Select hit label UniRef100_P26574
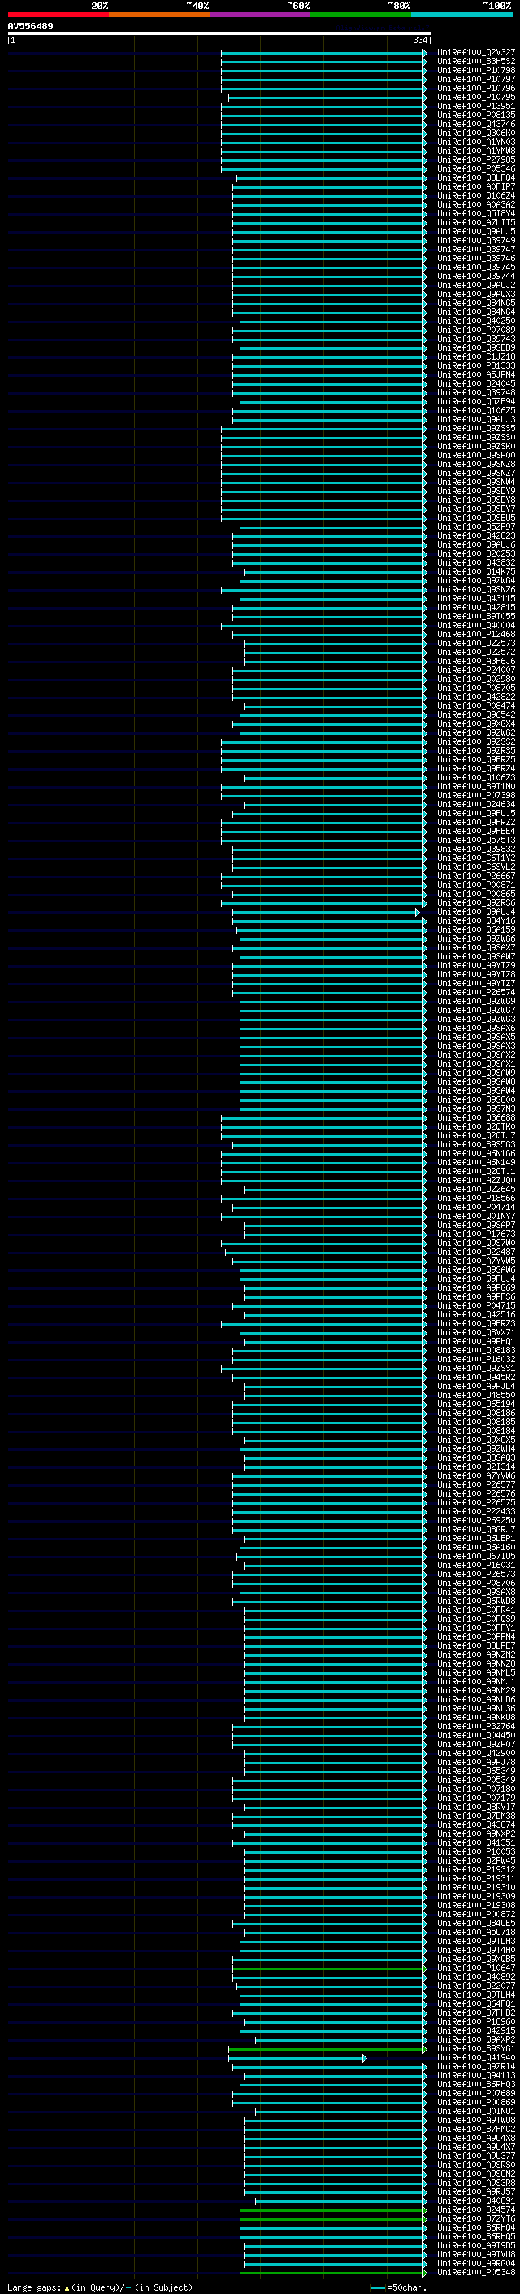 (476, 992)
